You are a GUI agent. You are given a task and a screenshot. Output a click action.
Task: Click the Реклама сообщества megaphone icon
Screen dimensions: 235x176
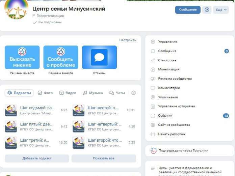pyautogui.click(x=153, y=79)
